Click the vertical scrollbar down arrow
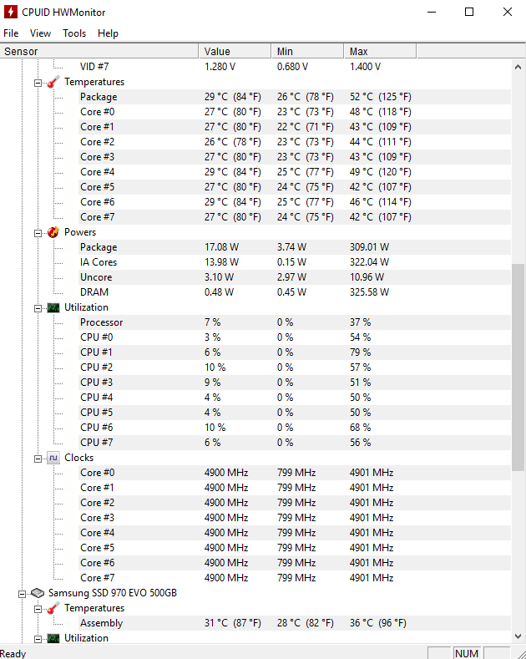Screen dimensions: 526x659 pos(518,636)
